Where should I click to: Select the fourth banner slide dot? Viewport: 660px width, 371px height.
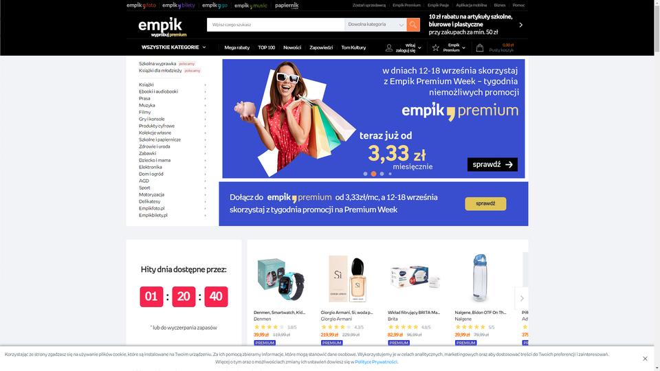pyautogui.click(x=390, y=174)
